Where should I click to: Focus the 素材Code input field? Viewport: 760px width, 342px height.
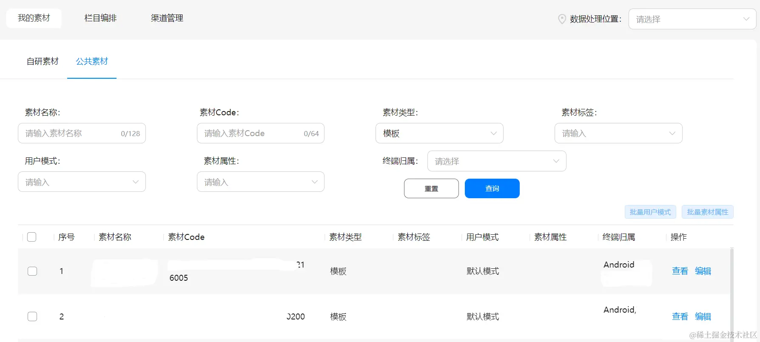261,133
